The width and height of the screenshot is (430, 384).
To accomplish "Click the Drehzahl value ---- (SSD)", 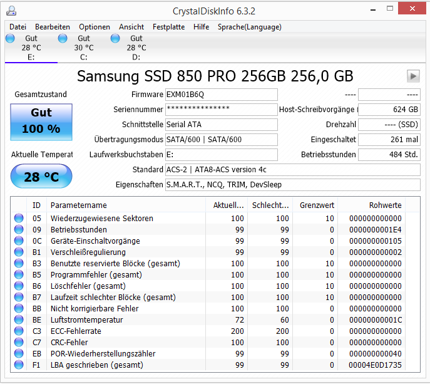I will [389, 125].
